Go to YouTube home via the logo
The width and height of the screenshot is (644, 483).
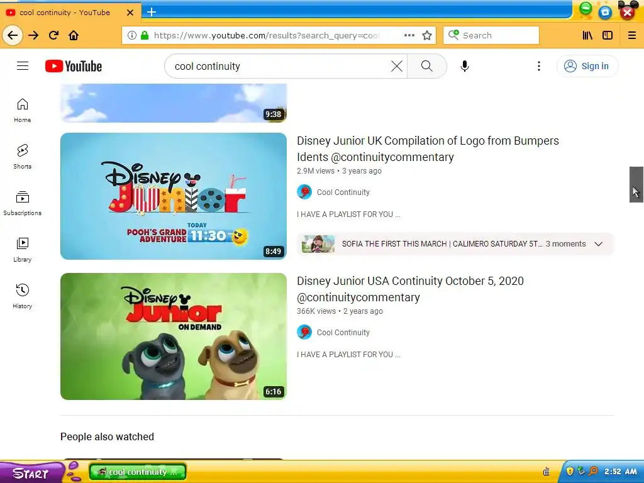pos(74,66)
